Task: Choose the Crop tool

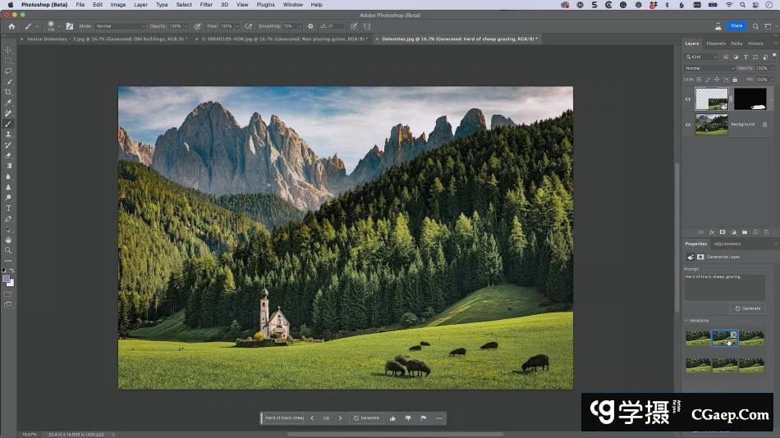Action: pyautogui.click(x=8, y=92)
